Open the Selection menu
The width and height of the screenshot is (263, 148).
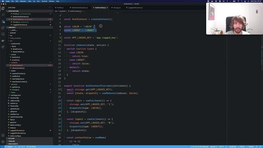(23, 1)
